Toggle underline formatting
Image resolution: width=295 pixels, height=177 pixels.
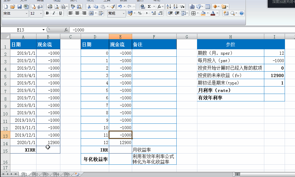point(60,13)
